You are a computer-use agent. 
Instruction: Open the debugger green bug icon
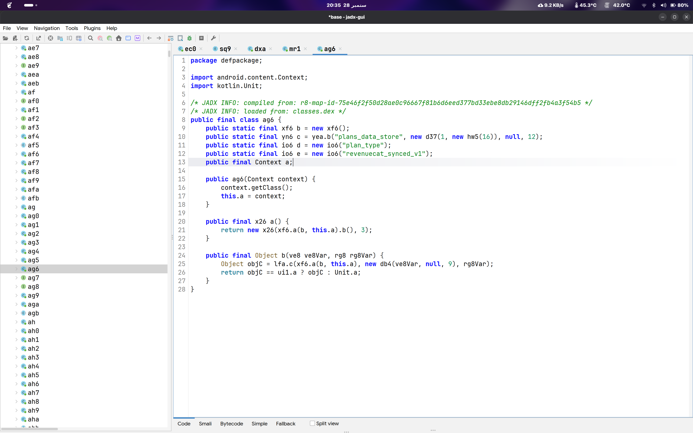point(189,38)
